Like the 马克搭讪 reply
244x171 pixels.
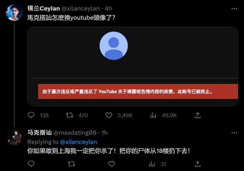coord(112,164)
